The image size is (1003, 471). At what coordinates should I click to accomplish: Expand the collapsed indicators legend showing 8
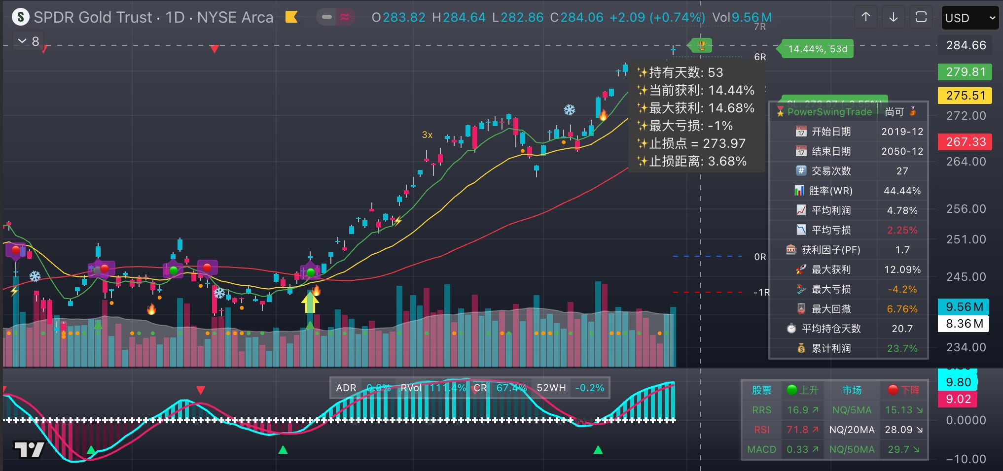coord(29,41)
